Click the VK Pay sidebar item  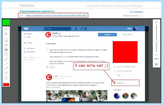(x=28, y=43)
